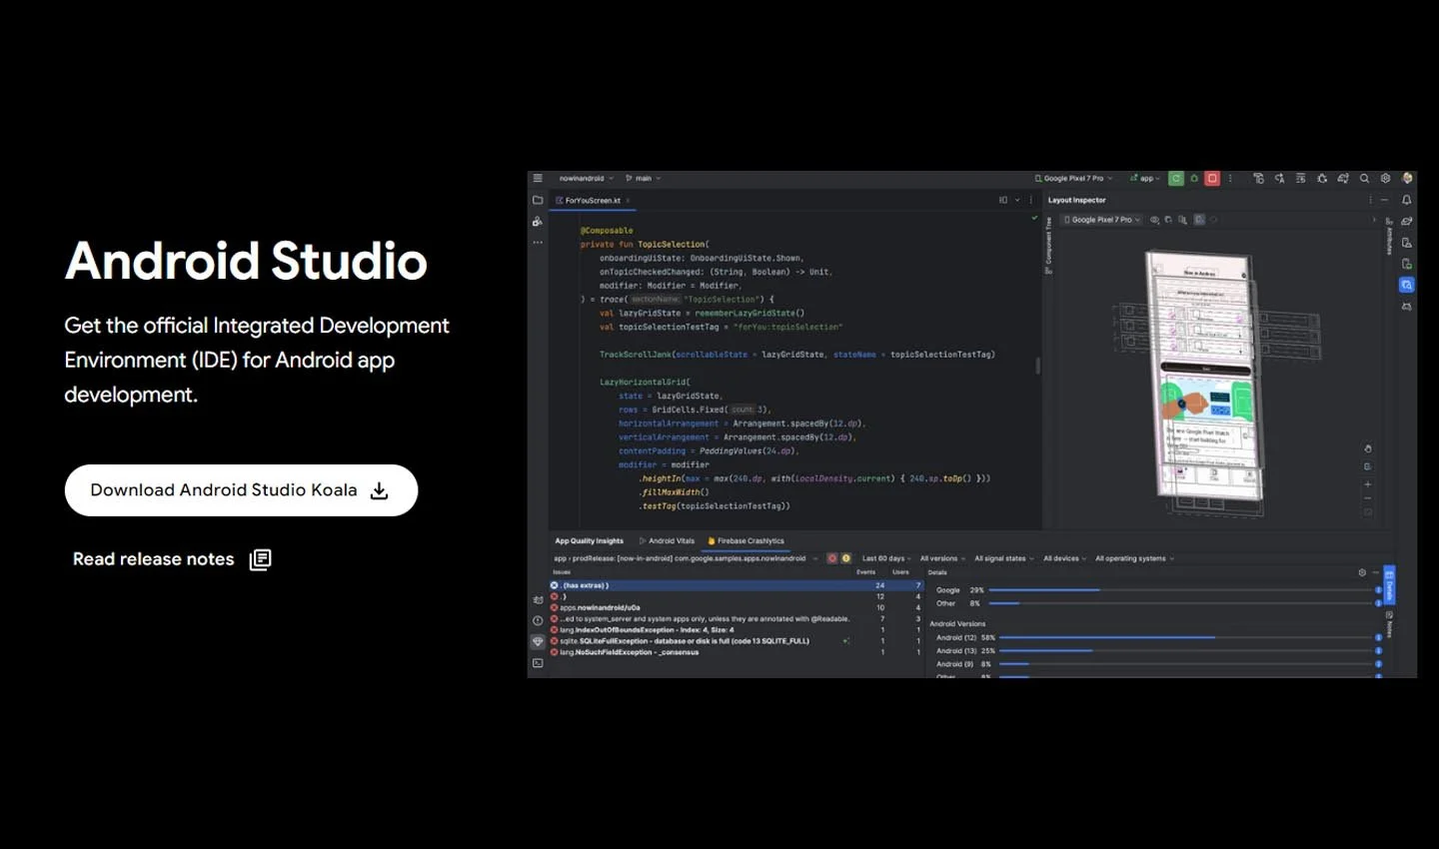
Task: Click the release notes document icon
Action: pos(260,559)
